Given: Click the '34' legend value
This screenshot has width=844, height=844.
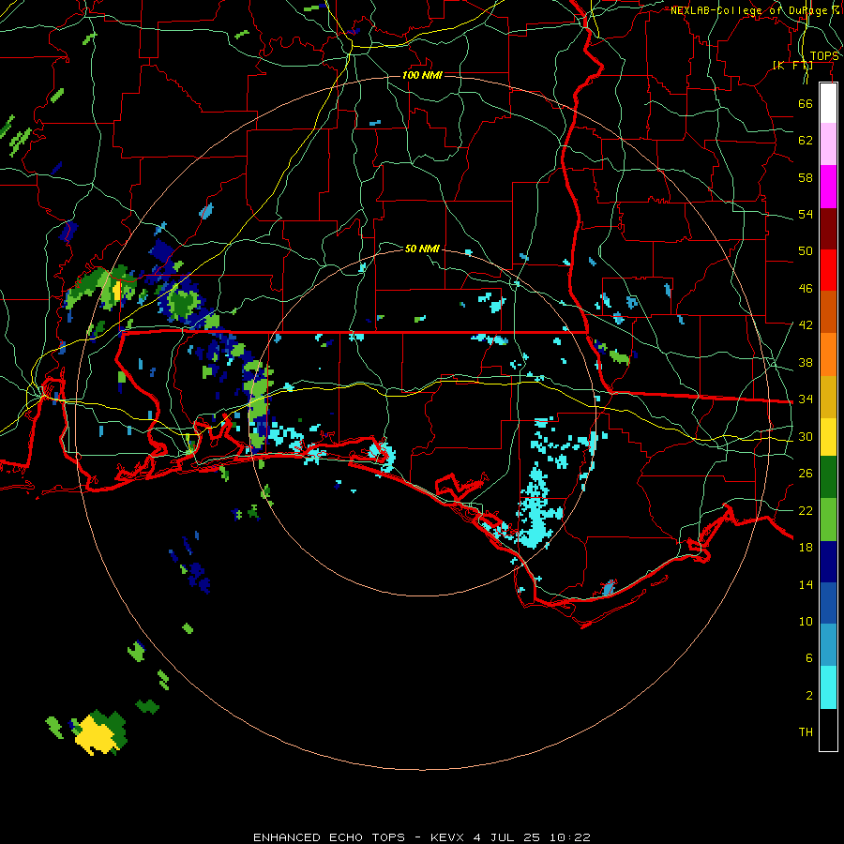Looking at the screenshot, I should tap(806, 399).
